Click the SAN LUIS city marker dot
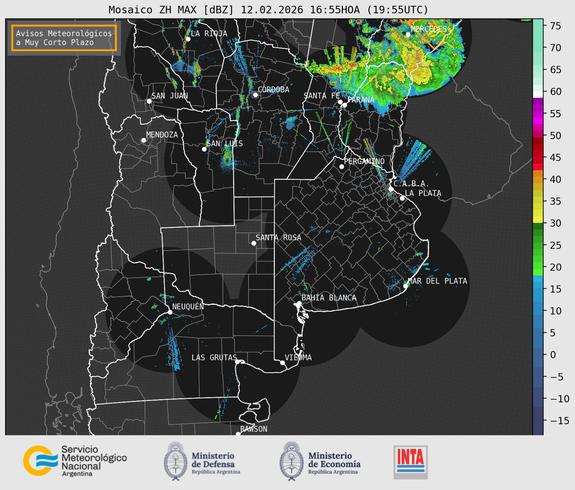 coord(204,149)
